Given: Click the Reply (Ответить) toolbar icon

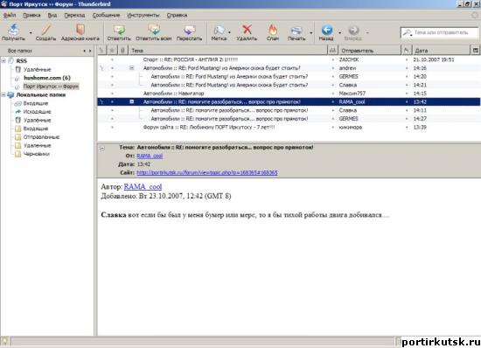Looking at the screenshot, I should (119, 30).
